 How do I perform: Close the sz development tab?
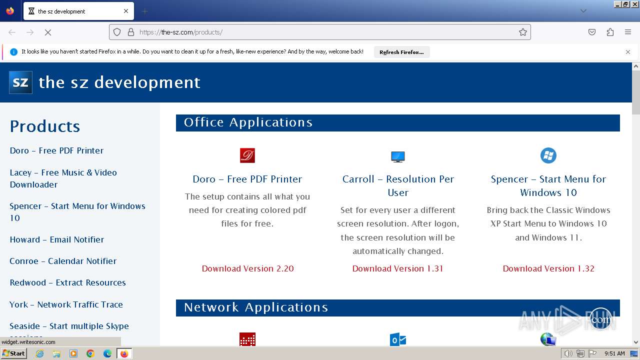point(126,11)
